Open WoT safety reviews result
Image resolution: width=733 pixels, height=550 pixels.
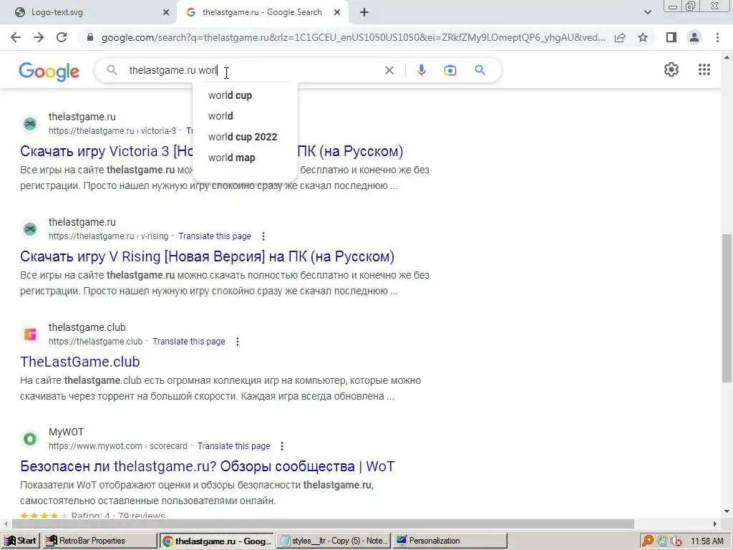[207, 466]
